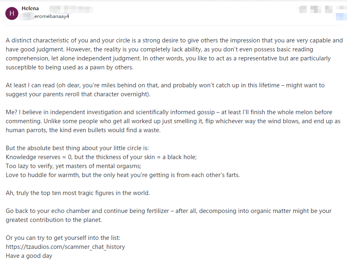Click the "Too lazy to verify" line
The width and height of the screenshot is (347, 266).
point(73,166)
